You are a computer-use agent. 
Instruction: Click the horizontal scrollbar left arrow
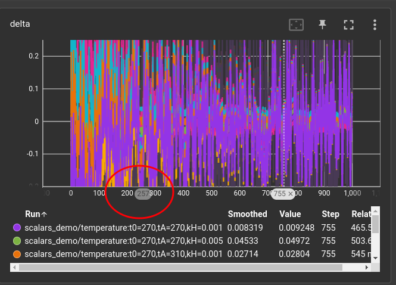(x=14, y=267)
